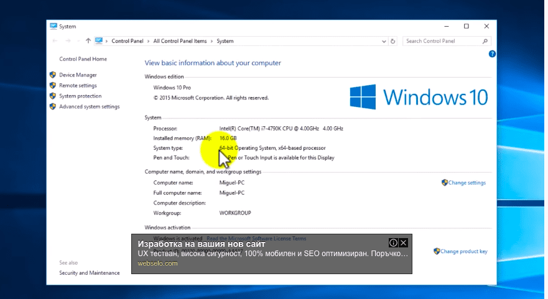The width and height of the screenshot is (548, 299).
Task: Click into the Search Control Panel field
Action: coord(442,41)
